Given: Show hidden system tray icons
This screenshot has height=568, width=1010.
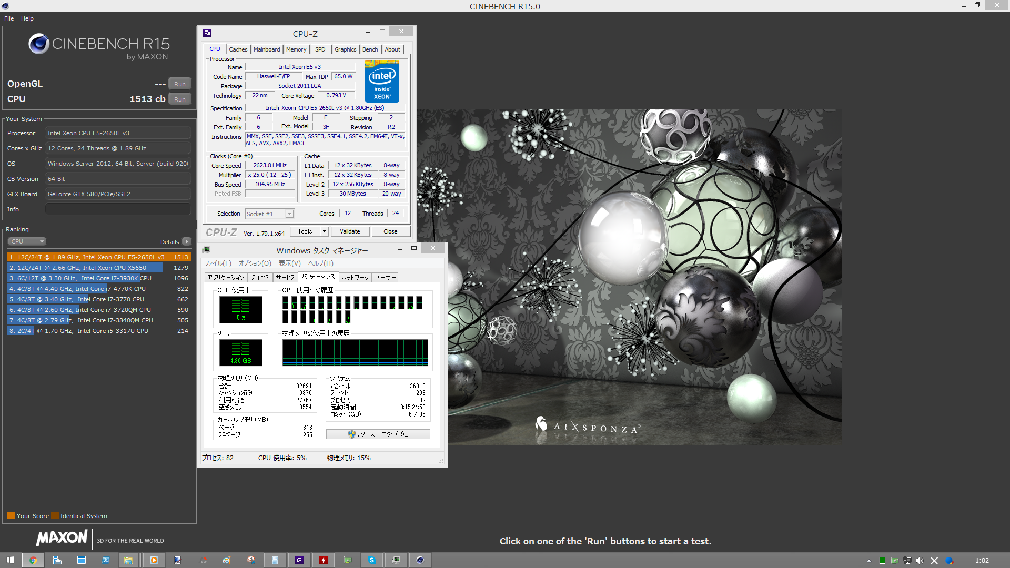Looking at the screenshot, I should coord(869,561).
